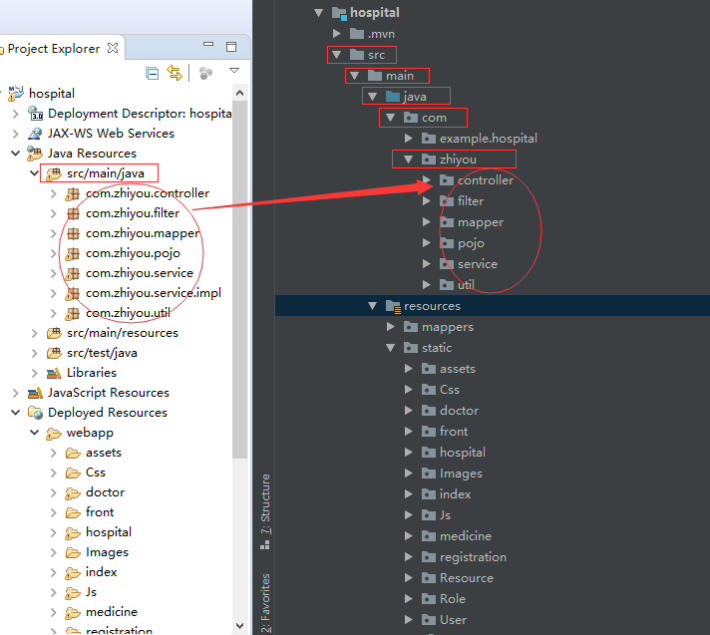The width and height of the screenshot is (710, 635).
Task: Click the scroll-up arrow in Project Explorer
Action: [240, 94]
